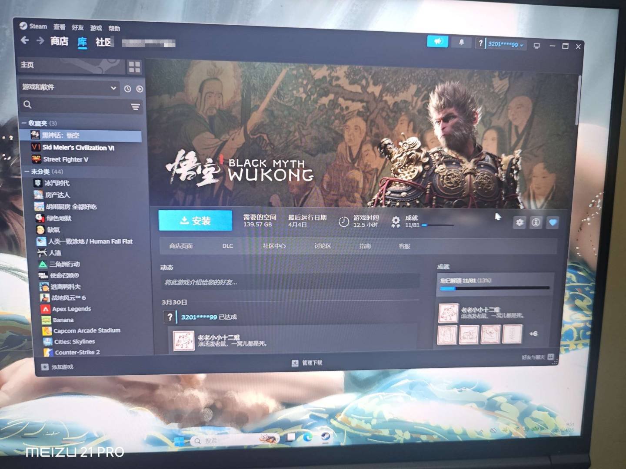
Task: Select the 三角洲行动 game icon
Action: click(x=43, y=264)
